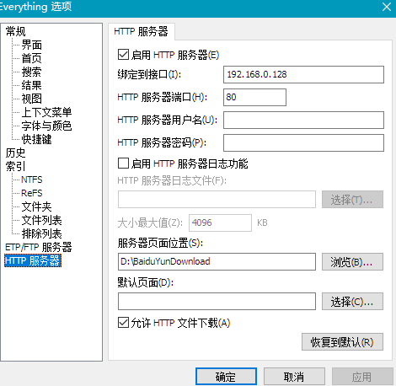Select 结果 in the options tree
396x386 pixels.
pos(32,85)
